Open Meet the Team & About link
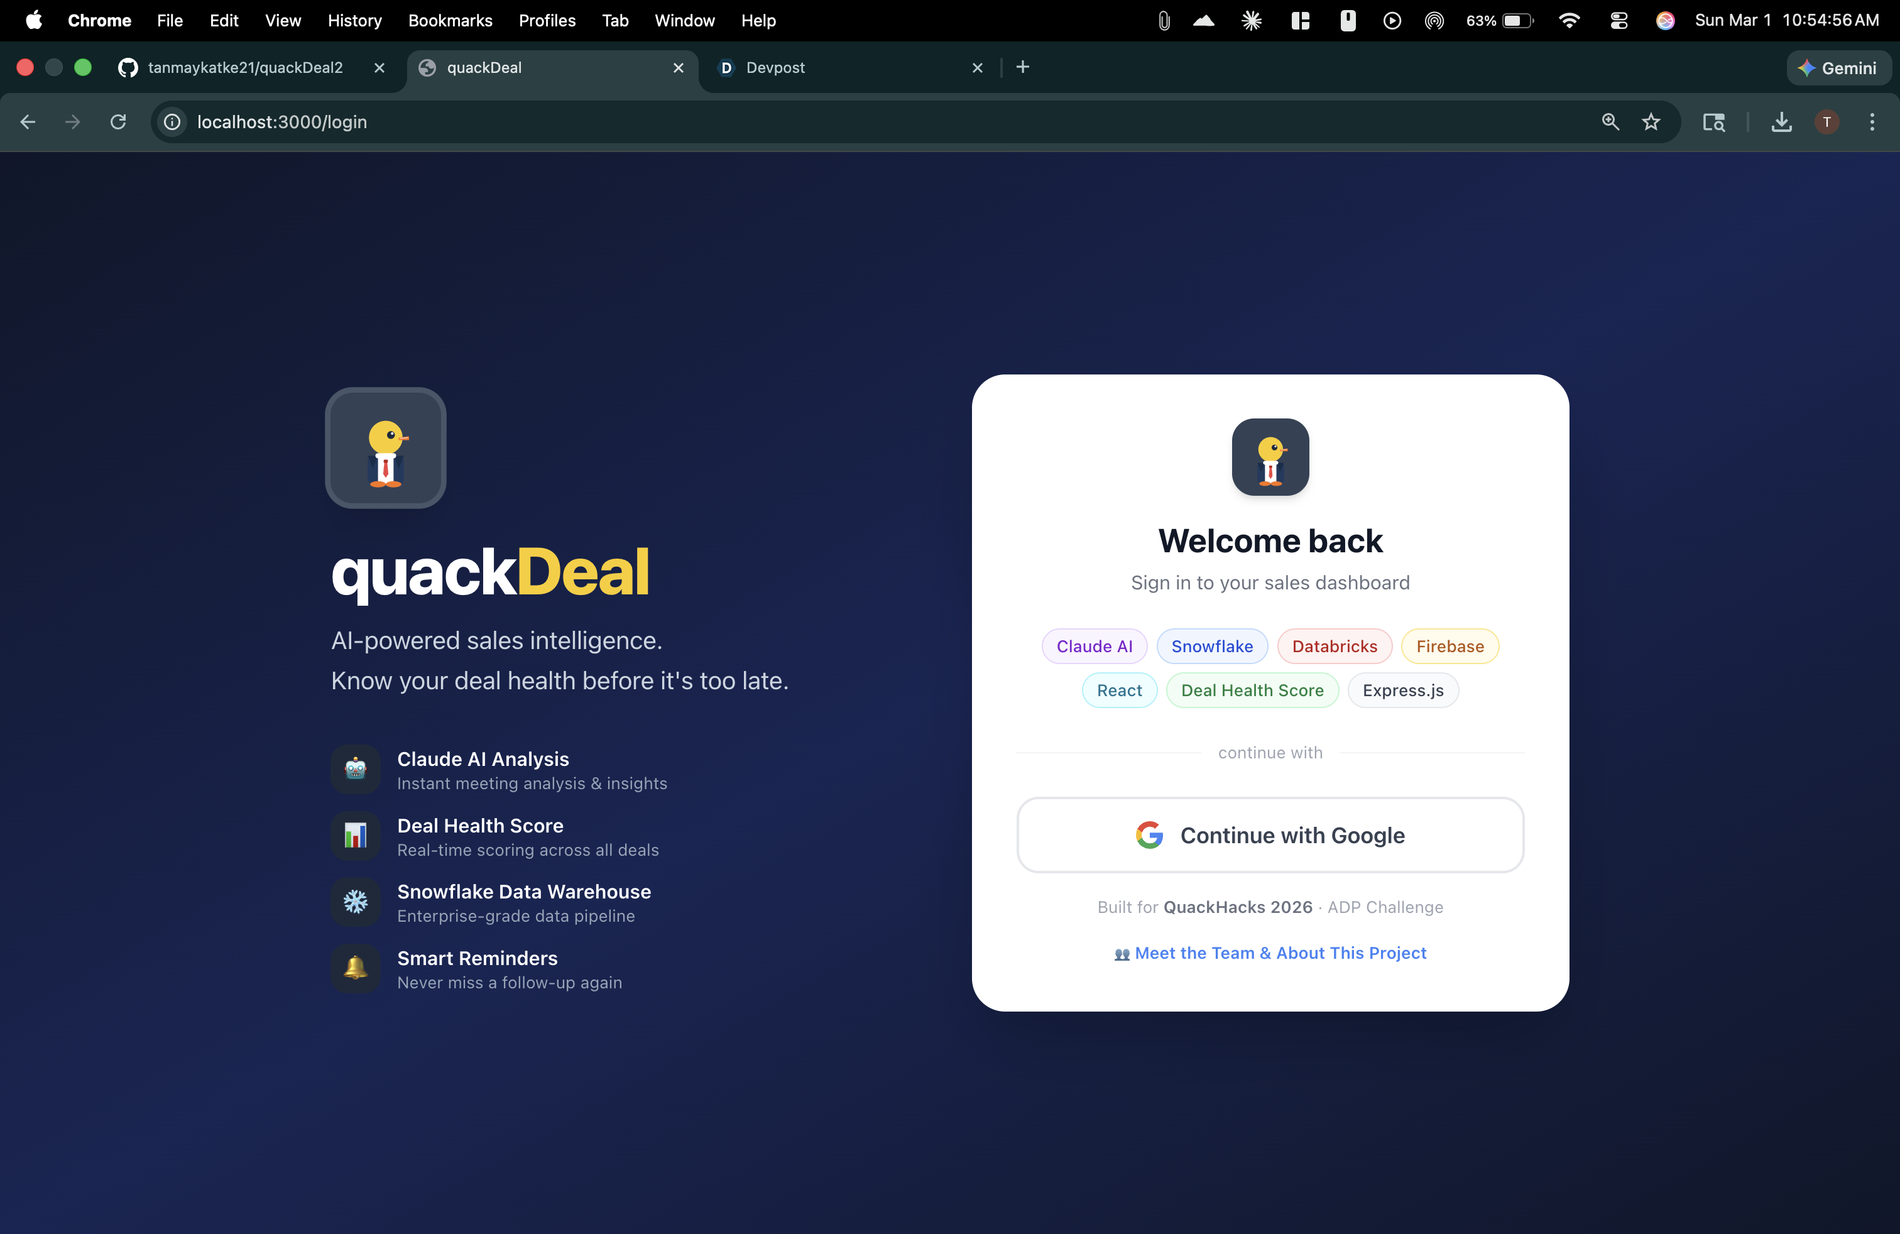Screen dimensions: 1900x1234 point(1280,953)
